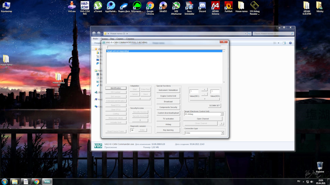
Task: Select the Discord desktop icon
Action: [202, 6]
